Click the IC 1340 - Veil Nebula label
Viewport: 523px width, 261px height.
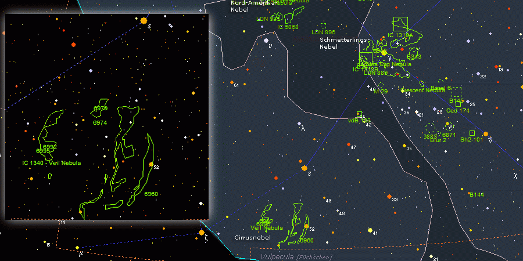tap(52, 163)
